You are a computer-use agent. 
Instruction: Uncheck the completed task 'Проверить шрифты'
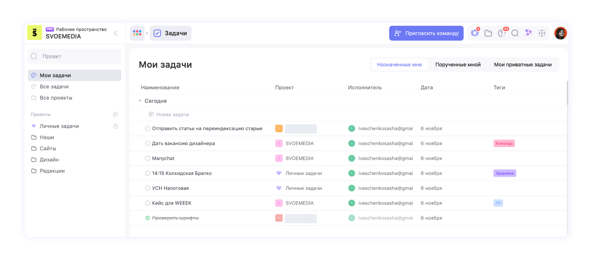(148, 218)
